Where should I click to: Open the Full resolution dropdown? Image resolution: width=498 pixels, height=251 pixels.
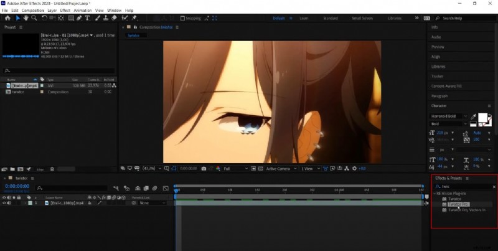[x=235, y=169]
